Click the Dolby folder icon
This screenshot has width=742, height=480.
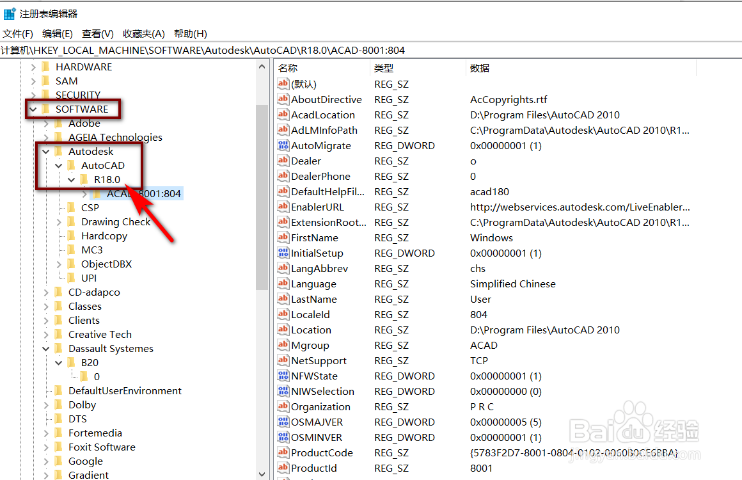(59, 404)
